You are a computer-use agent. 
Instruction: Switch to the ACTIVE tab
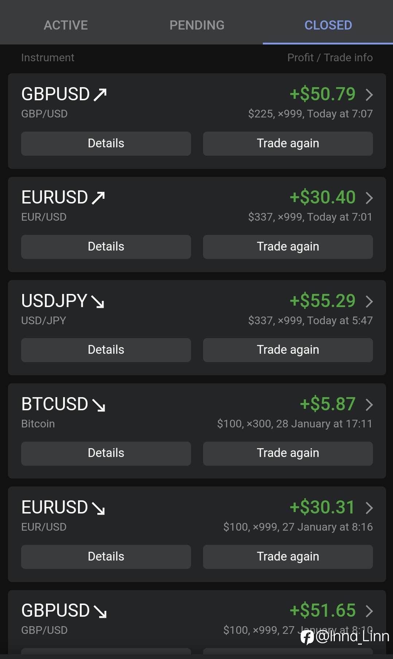click(66, 25)
